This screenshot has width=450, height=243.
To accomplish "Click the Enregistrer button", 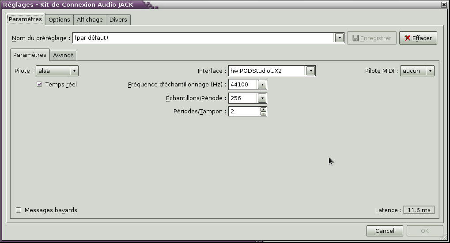I will 372,38.
